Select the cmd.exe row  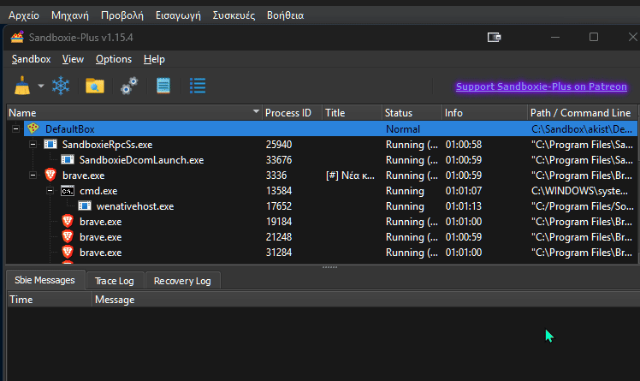tap(322, 191)
